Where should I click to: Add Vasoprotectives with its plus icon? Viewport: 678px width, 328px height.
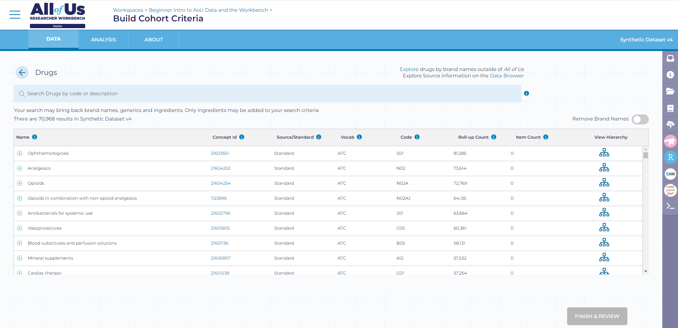pos(20,228)
